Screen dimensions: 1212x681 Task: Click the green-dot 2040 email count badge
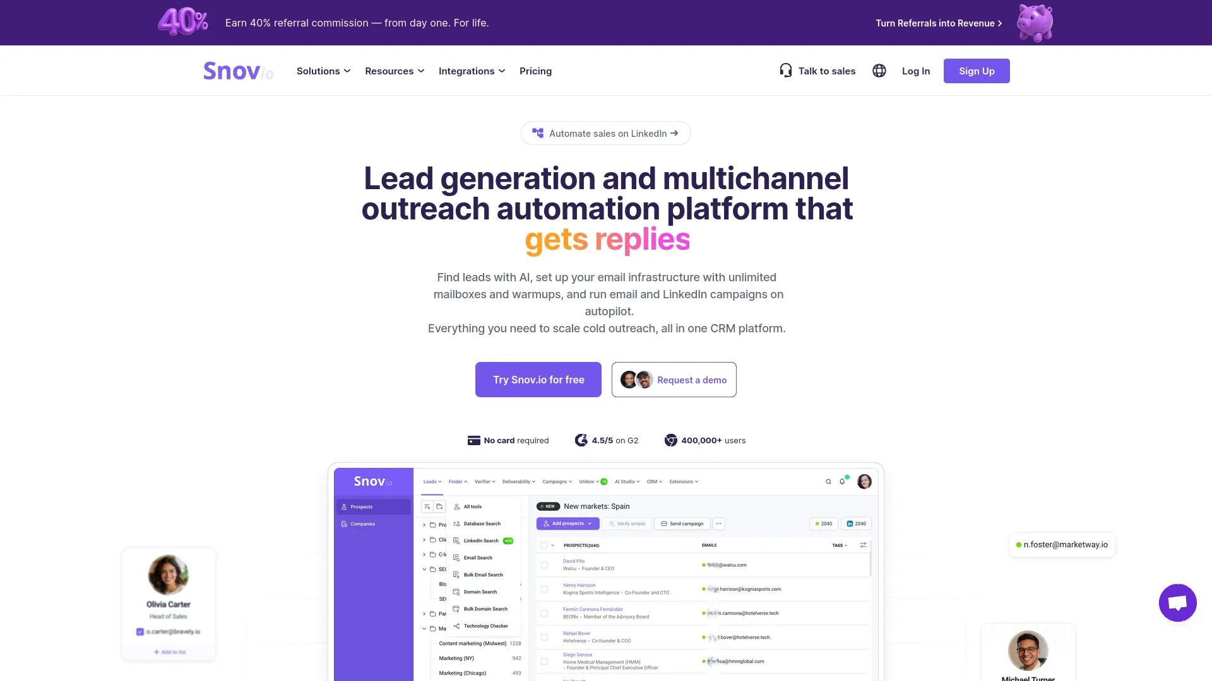(x=823, y=523)
